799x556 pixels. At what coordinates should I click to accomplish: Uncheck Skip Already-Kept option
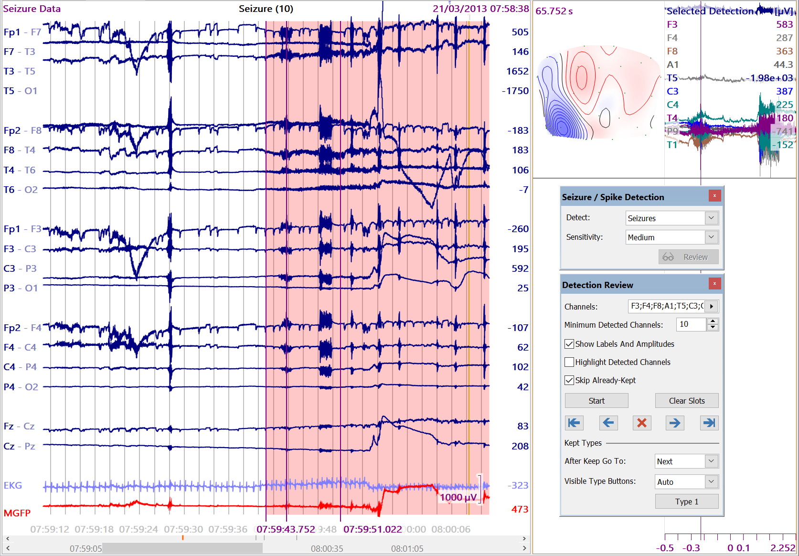point(569,380)
